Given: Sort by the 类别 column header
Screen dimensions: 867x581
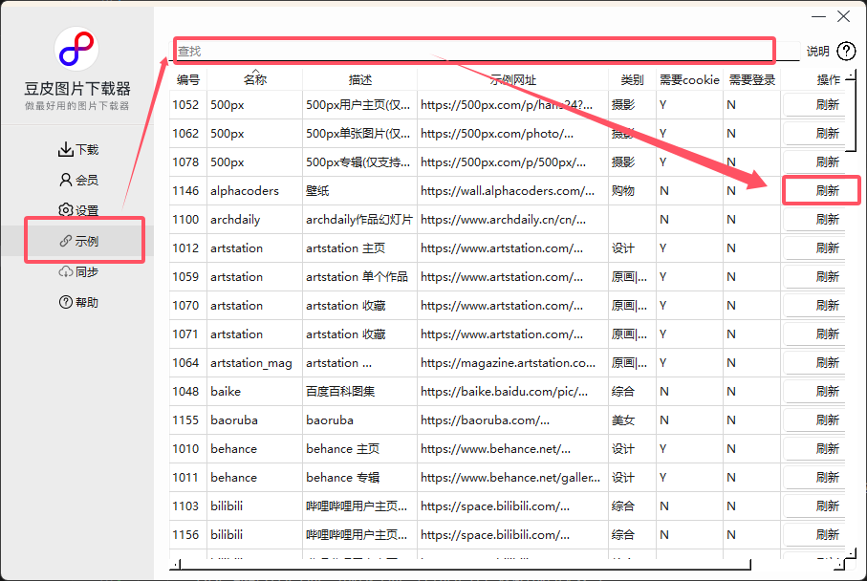Looking at the screenshot, I should [x=632, y=80].
